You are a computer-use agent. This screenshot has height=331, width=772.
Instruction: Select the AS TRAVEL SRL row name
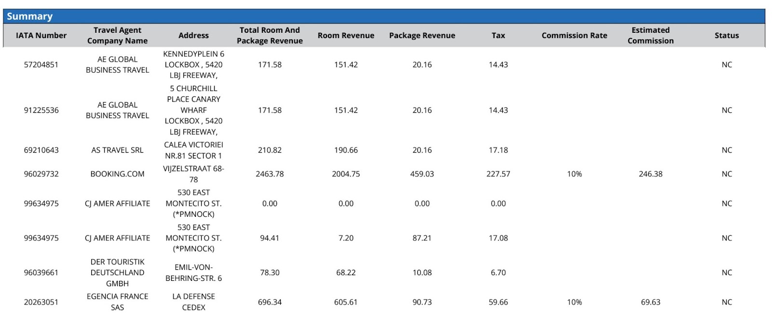[x=117, y=150]
